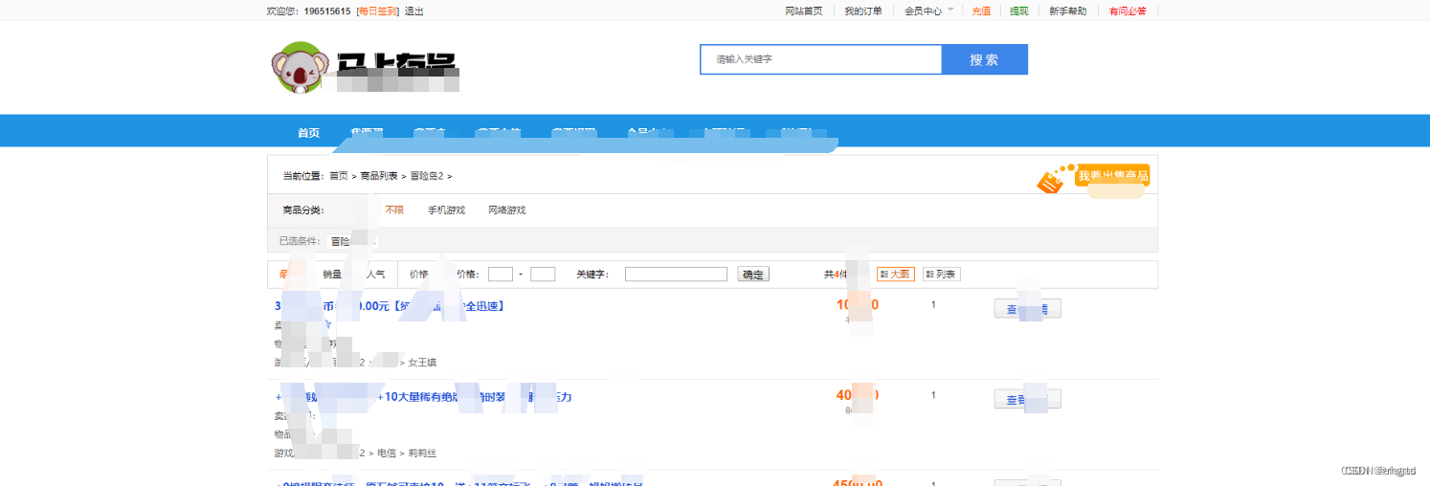The height and width of the screenshot is (486, 1430).
Task: Click the 女王镇 server text
Action: [422, 363]
